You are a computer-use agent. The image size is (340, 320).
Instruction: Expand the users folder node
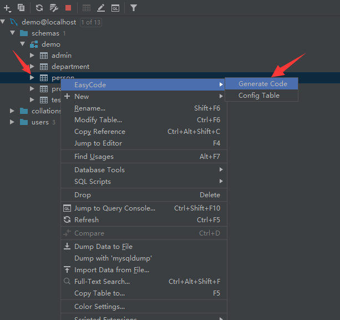[x=12, y=122]
